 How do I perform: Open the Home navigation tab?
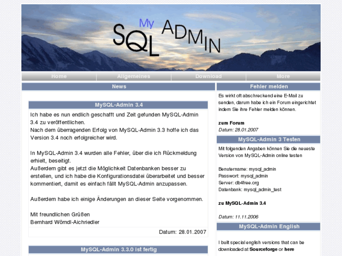coord(59,77)
